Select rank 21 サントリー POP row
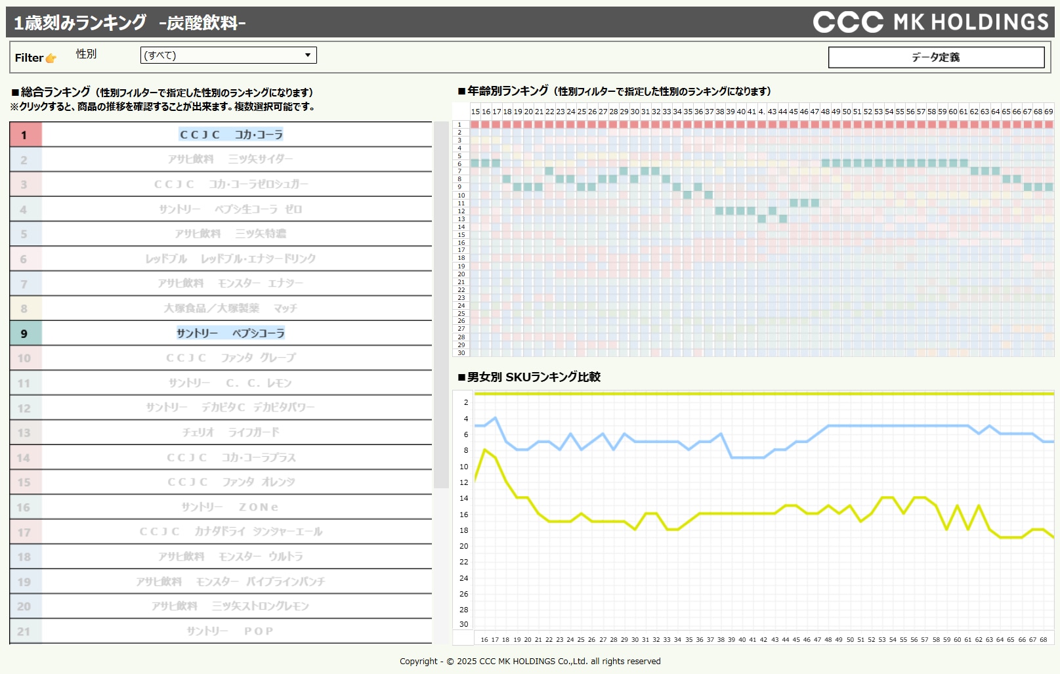The width and height of the screenshot is (1060, 674). (x=221, y=631)
